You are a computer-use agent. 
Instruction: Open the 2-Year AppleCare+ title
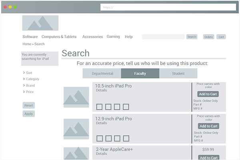click(114, 149)
